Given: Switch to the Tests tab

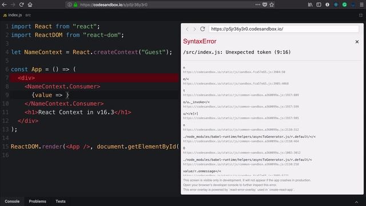Looking at the screenshot, I should tap(61, 201).
